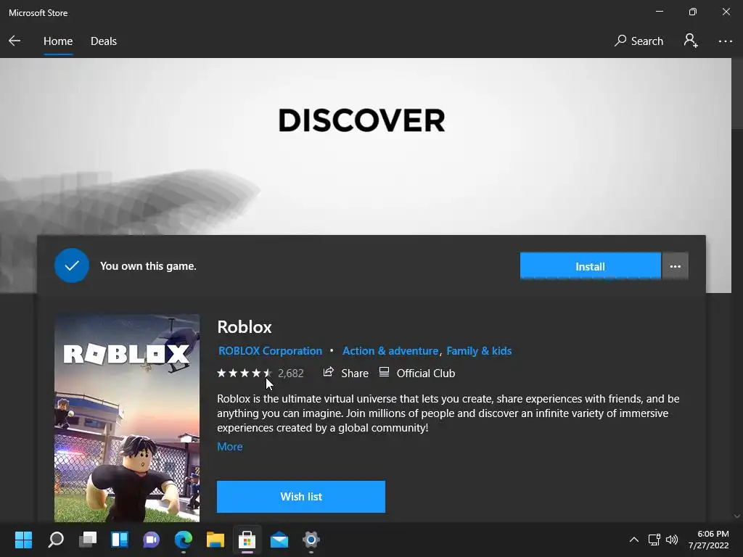Image resolution: width=743 pixels, height=557 pixels.
Task: Open taskbar Search
Action: (x=56, y=540)
